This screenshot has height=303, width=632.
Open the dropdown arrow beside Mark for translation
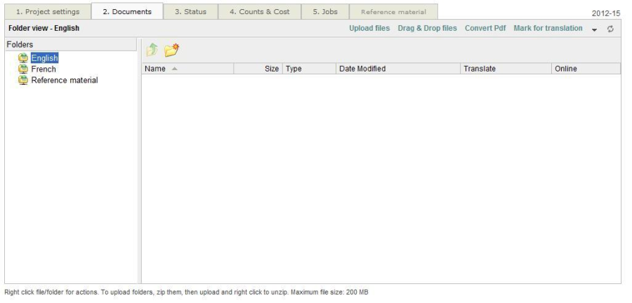tap(595, 29)
